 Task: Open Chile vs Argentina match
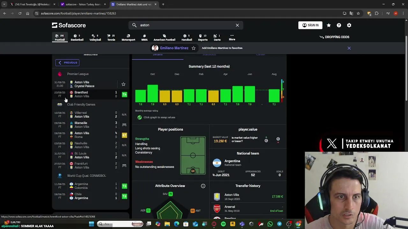pyautogui.click(x=91, y=196)
